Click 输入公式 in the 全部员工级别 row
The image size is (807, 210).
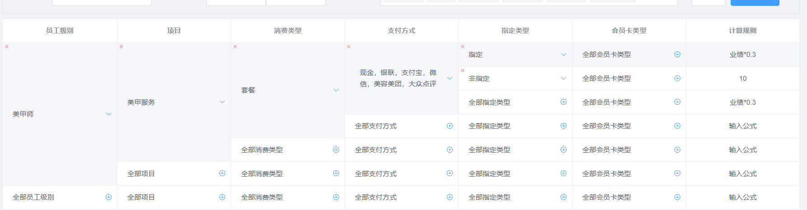click(x=742, y=197)
